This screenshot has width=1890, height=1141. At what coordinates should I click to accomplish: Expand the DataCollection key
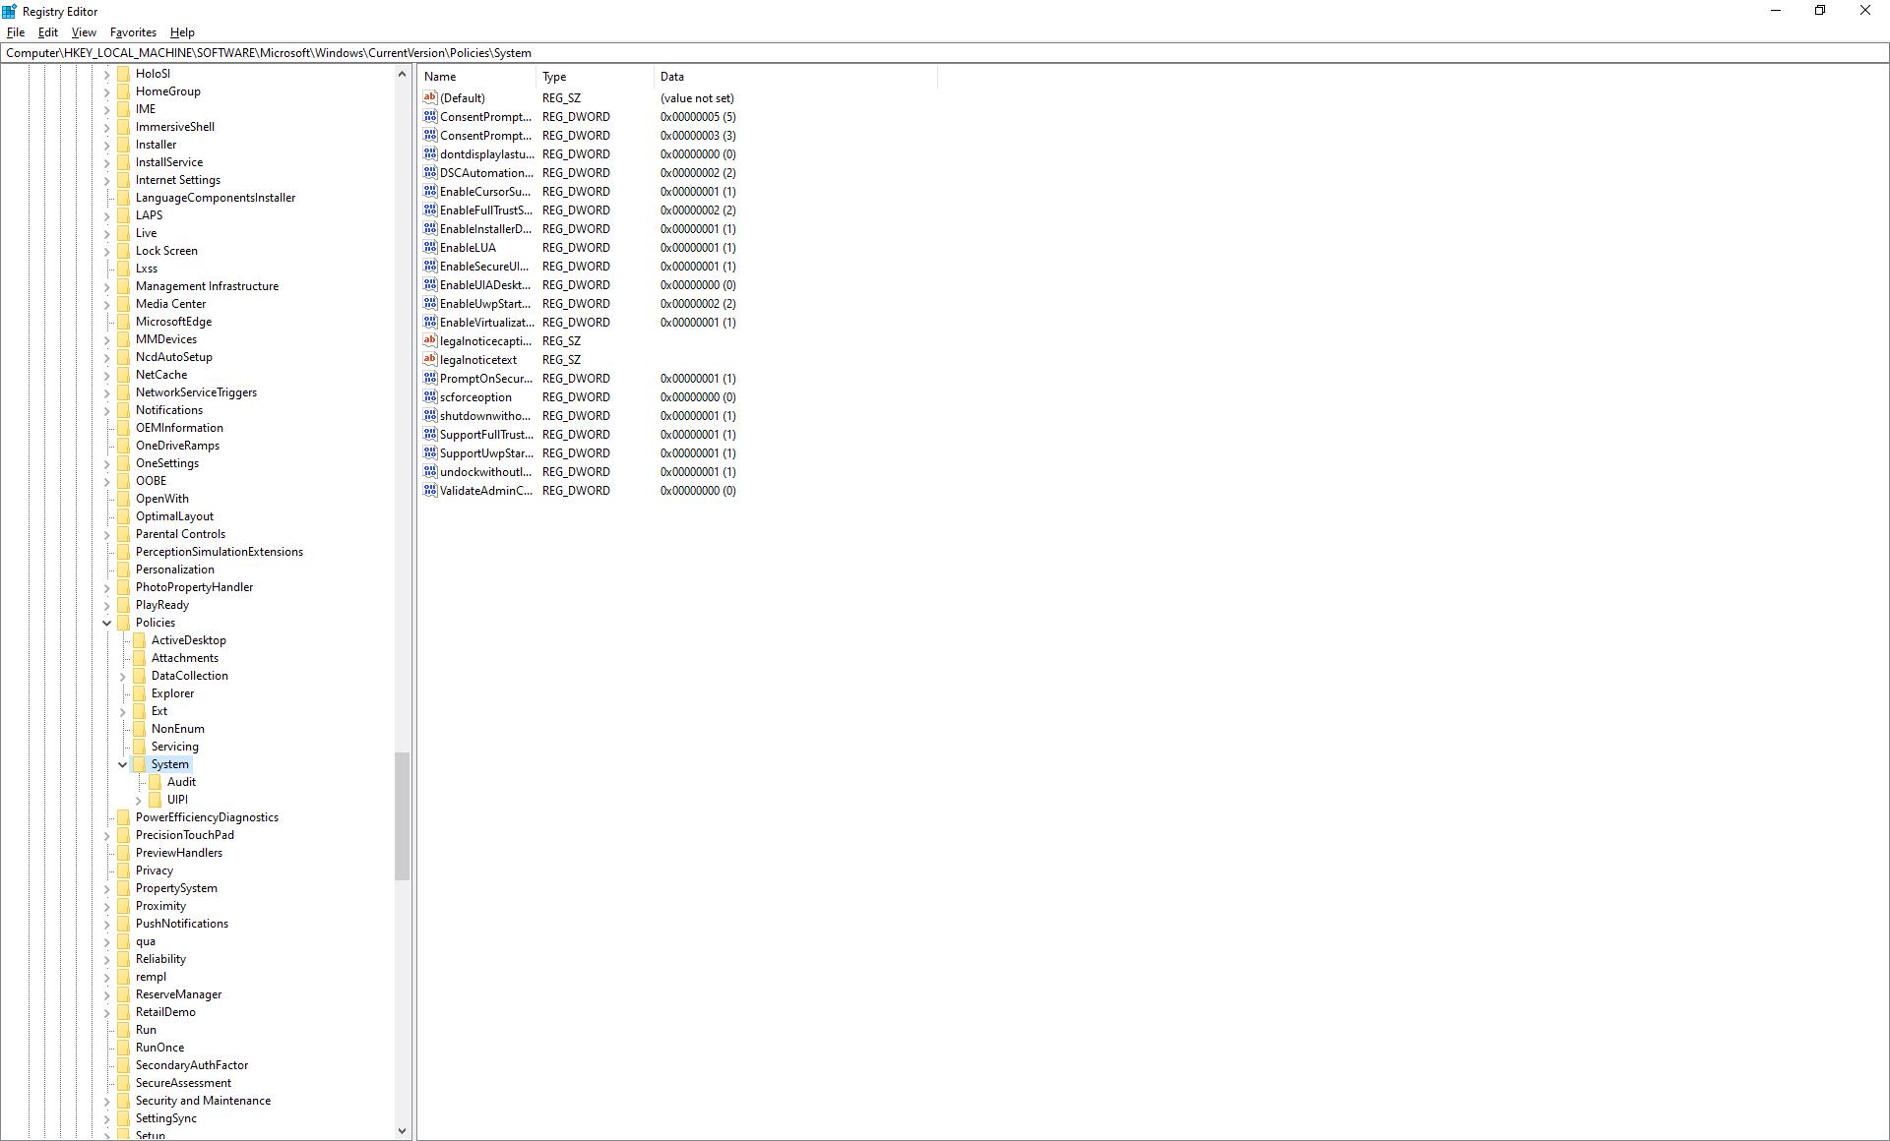point(123,676)
